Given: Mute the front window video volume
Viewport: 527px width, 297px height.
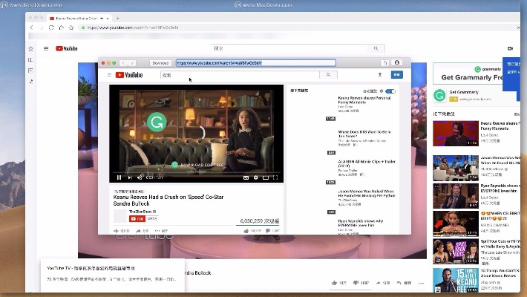Looking at the screenshot, I should pyautogui.click(x=140, y=177).
